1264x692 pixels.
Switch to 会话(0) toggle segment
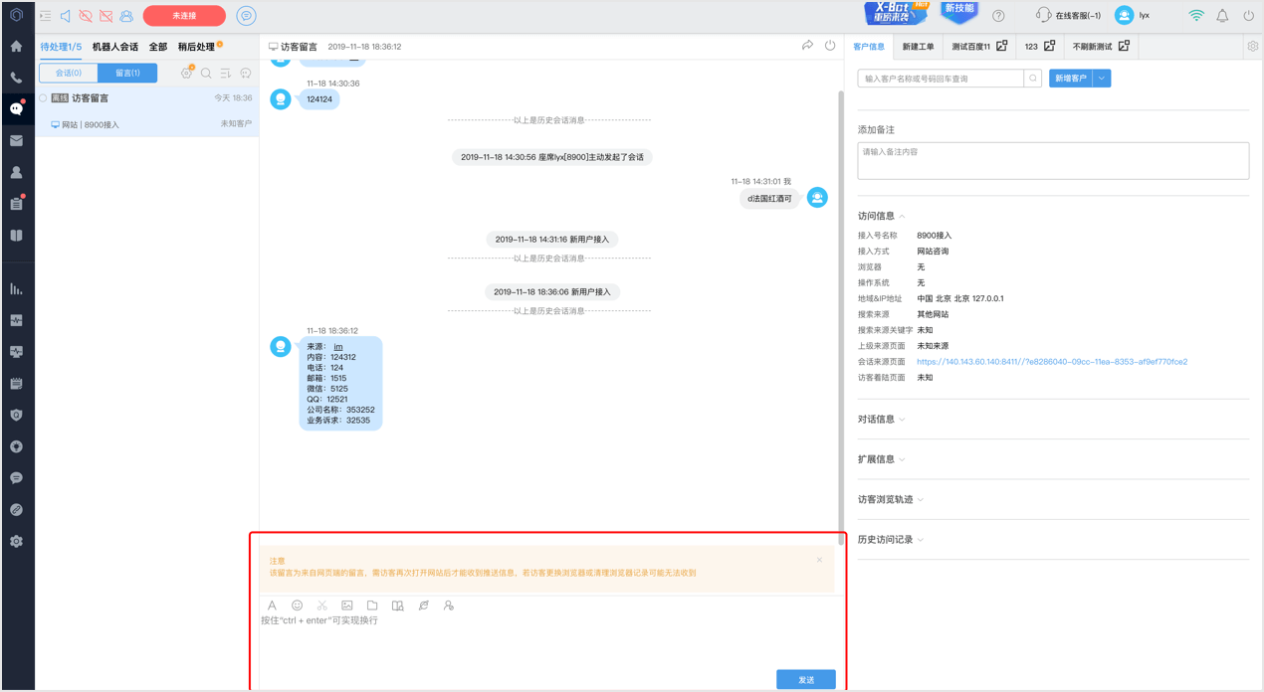point(69,73)
